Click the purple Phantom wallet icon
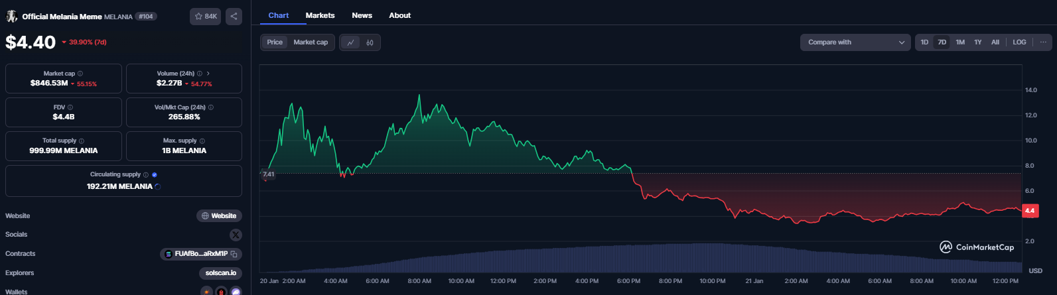Viewport: 1057px width, 295px height. pos(236,292)
